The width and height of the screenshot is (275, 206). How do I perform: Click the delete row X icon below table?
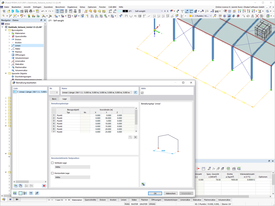(135, 137)
